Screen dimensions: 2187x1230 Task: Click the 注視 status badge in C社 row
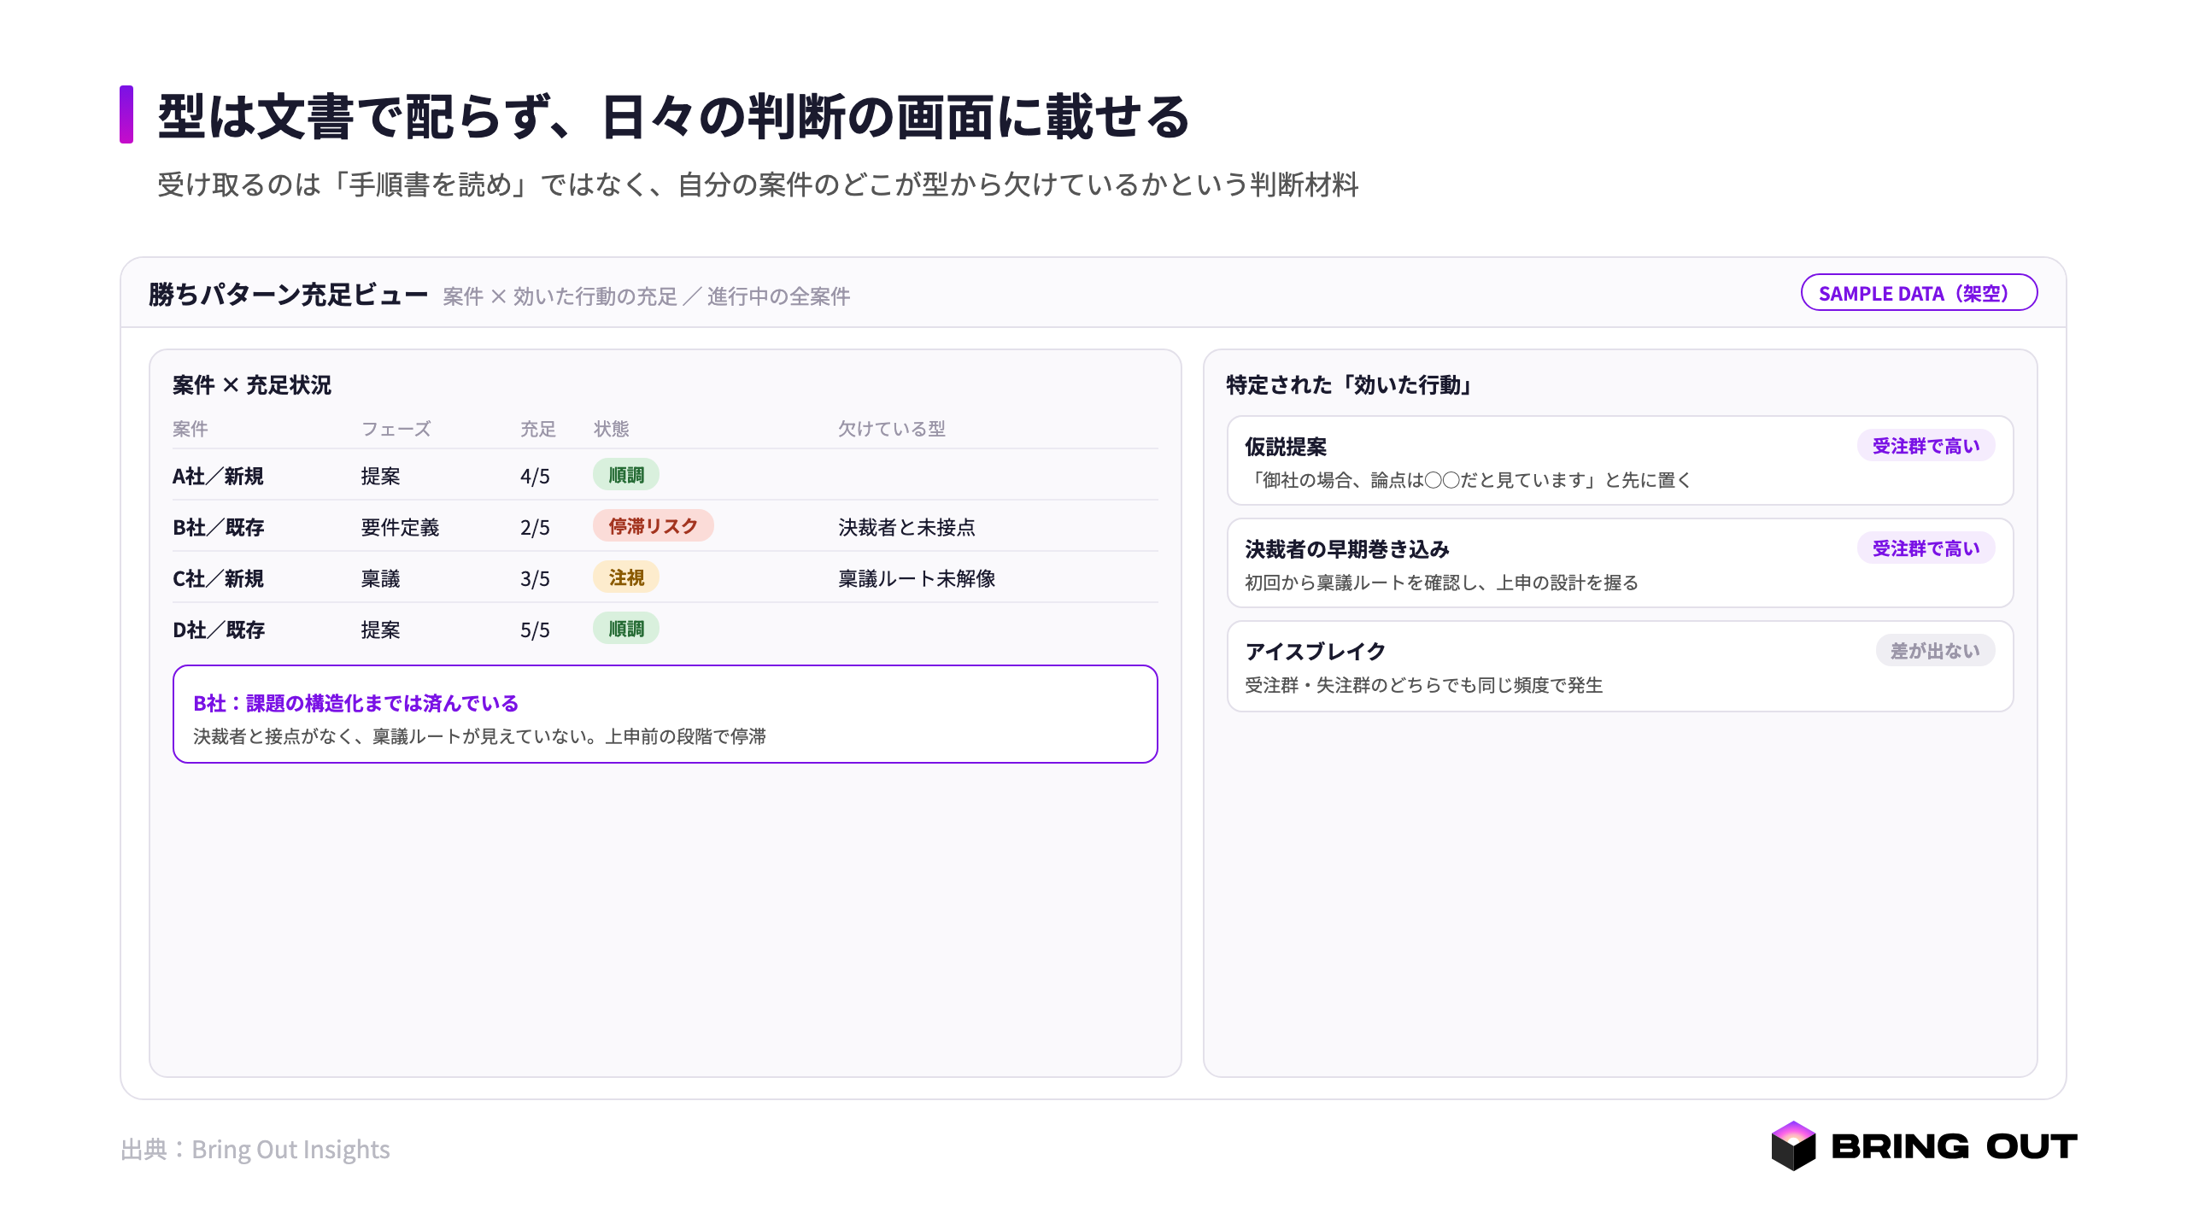click(626, 577)
